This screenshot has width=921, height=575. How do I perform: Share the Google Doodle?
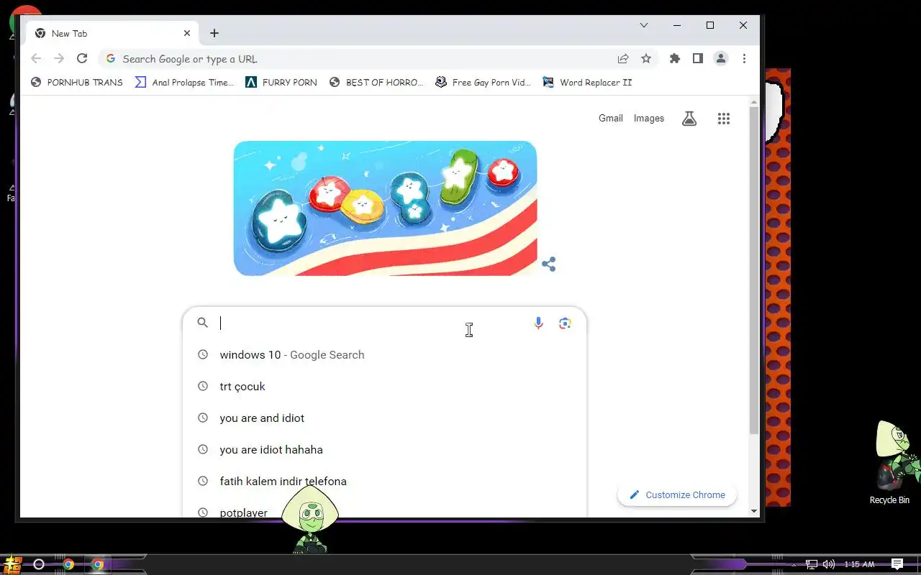[549, 264]
